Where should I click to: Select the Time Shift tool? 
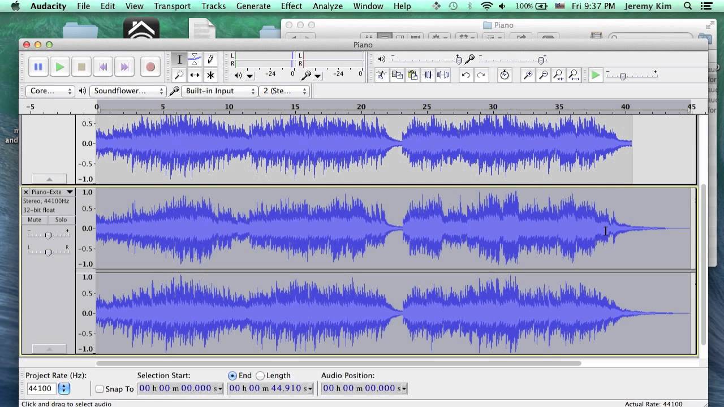(195, 75)
